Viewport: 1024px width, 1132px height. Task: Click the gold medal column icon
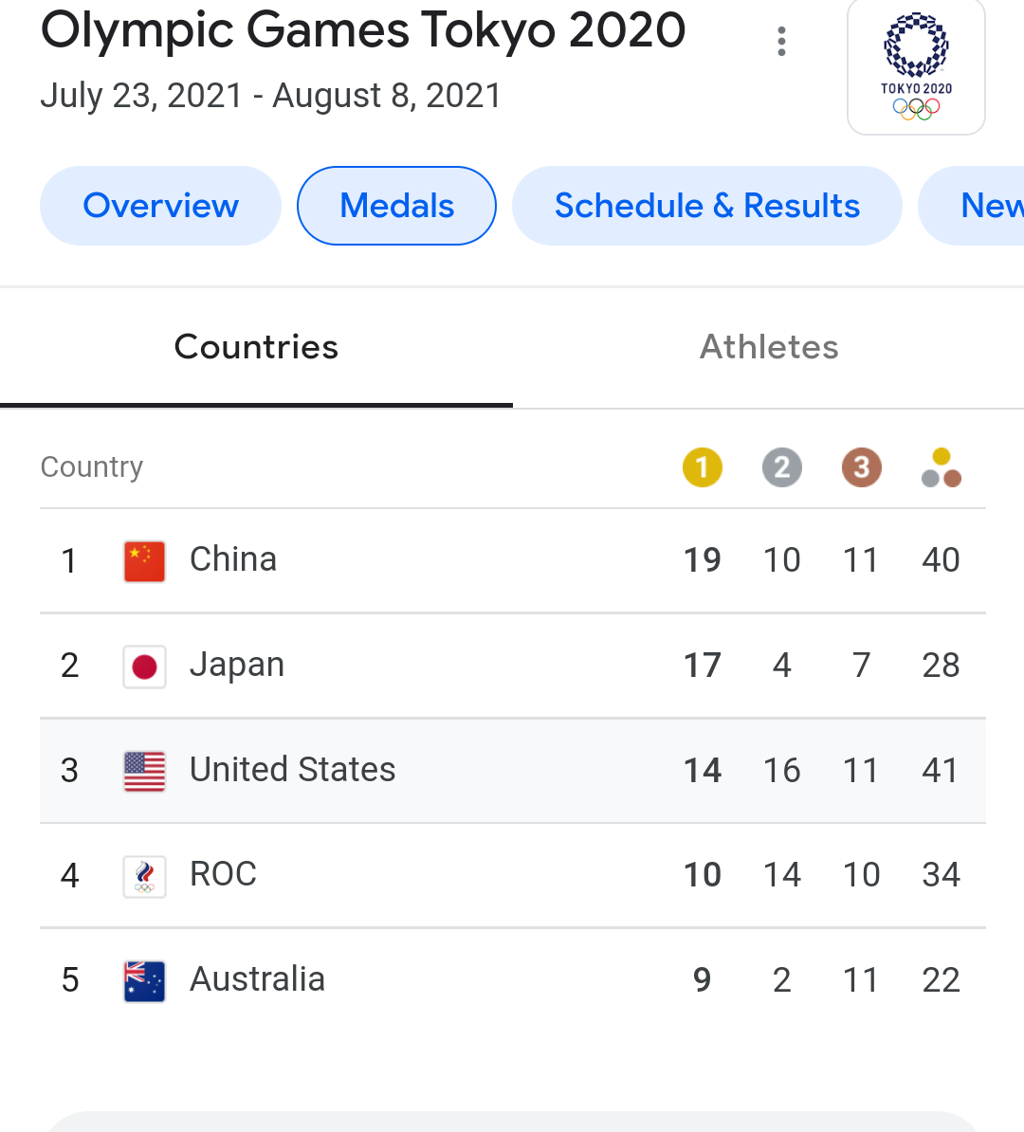[703, 467]
